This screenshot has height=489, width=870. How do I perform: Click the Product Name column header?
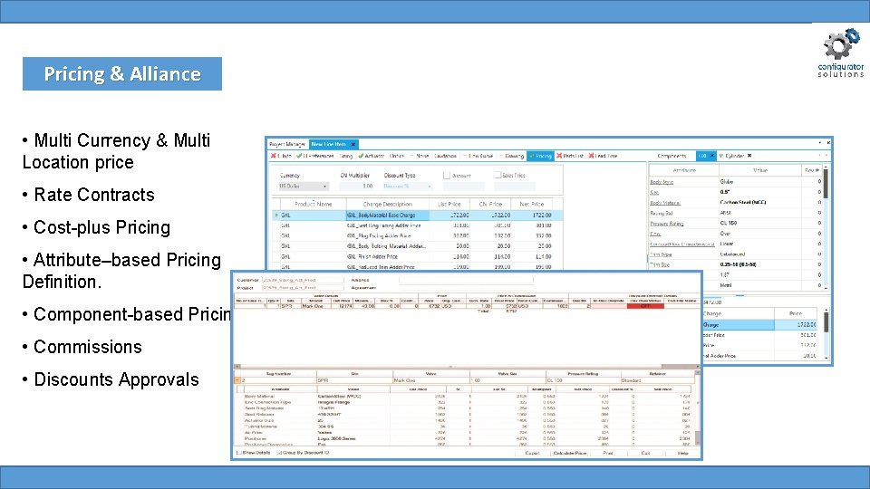point(313,204)
